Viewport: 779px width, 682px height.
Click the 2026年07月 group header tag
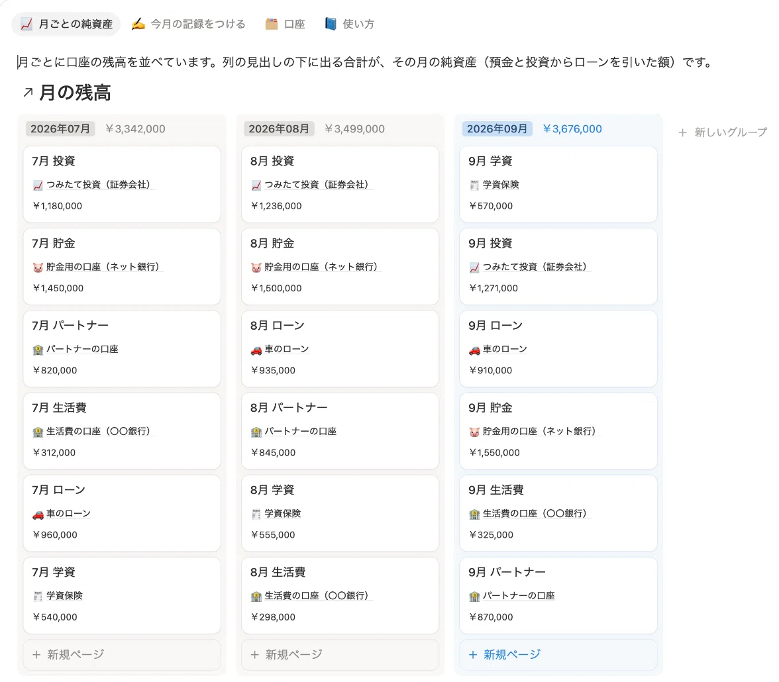60,128
